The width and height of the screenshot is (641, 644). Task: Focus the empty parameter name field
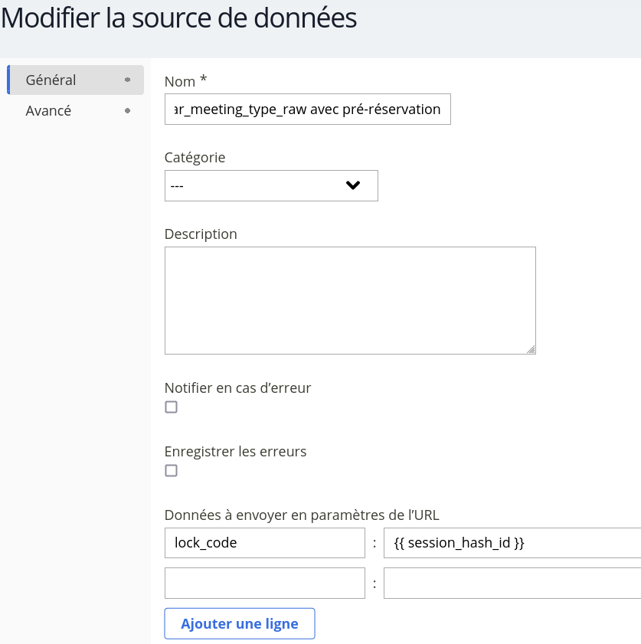264,583
